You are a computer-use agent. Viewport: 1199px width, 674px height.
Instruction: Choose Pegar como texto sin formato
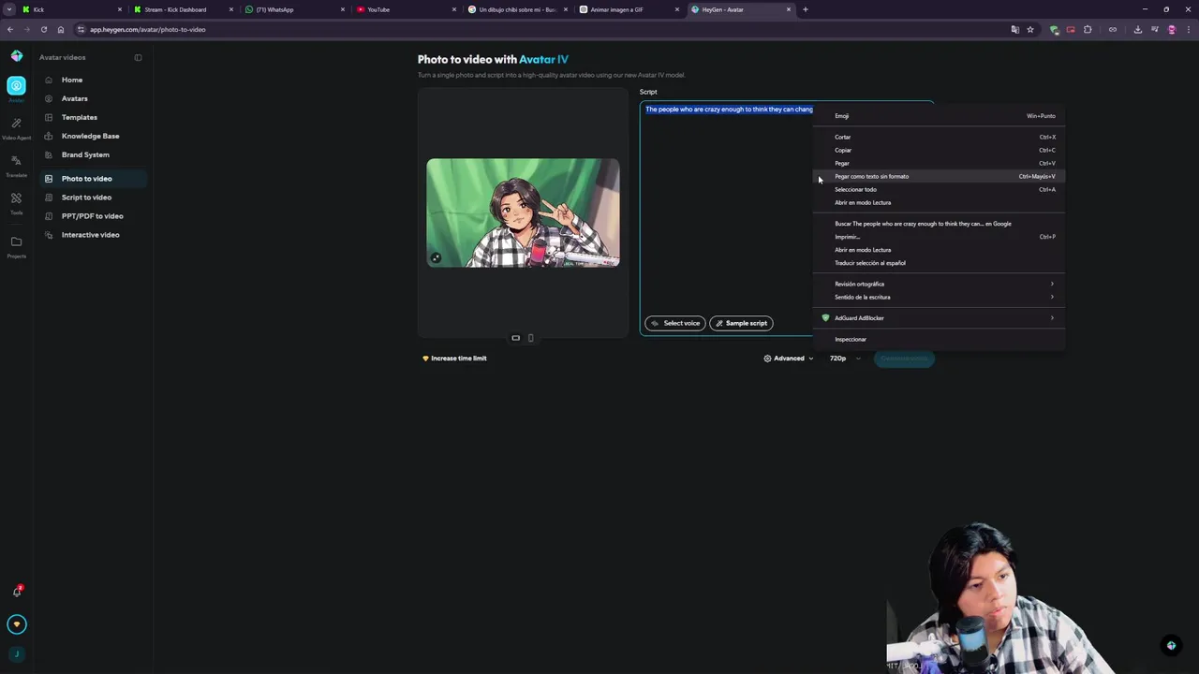tap(940, 176)
